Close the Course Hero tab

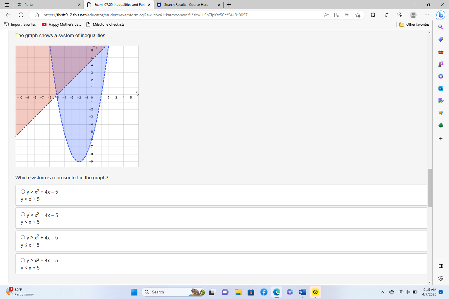219,5
